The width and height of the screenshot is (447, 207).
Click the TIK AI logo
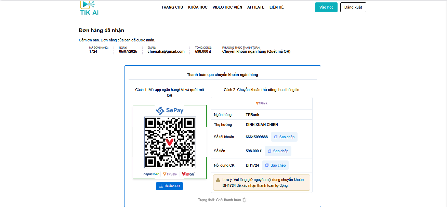[x=89, y=8]
